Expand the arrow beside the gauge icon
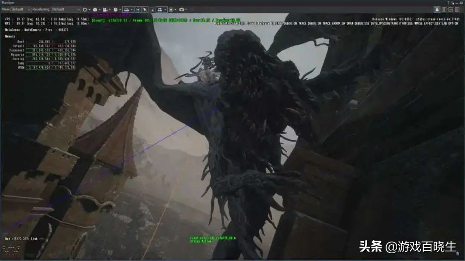465x261 pixels. coord(132,9)
